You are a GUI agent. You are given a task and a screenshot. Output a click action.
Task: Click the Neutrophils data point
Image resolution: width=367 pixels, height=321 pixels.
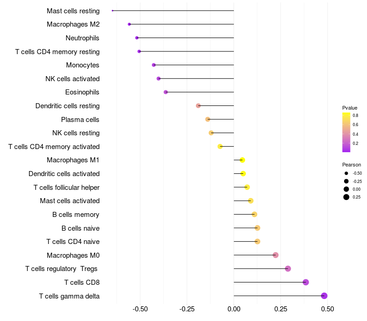(x=137, y=38)
